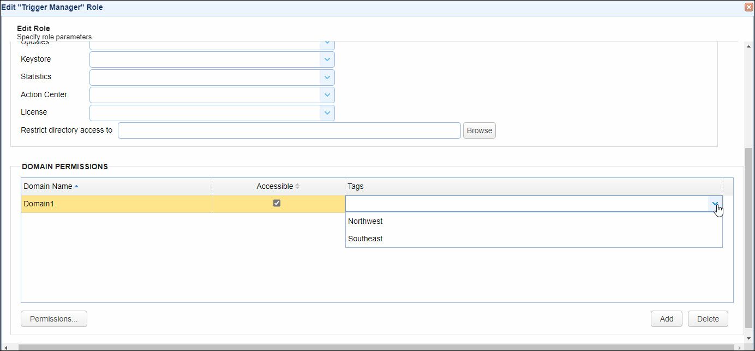The image size is (755, 351).
Task: Click the License combo box field
Action: (x=205, y=113)
